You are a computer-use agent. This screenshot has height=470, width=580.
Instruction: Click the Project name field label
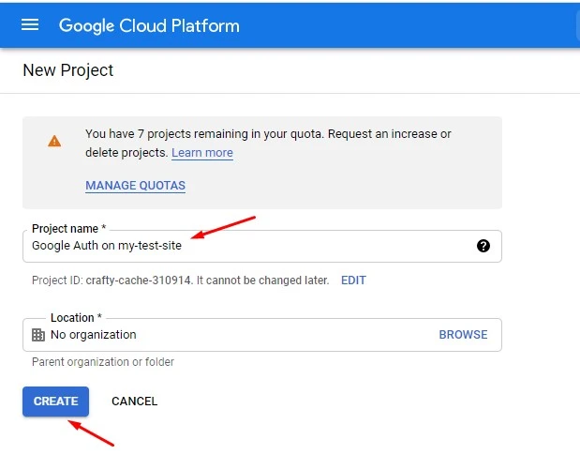click(x=68, y=229)
